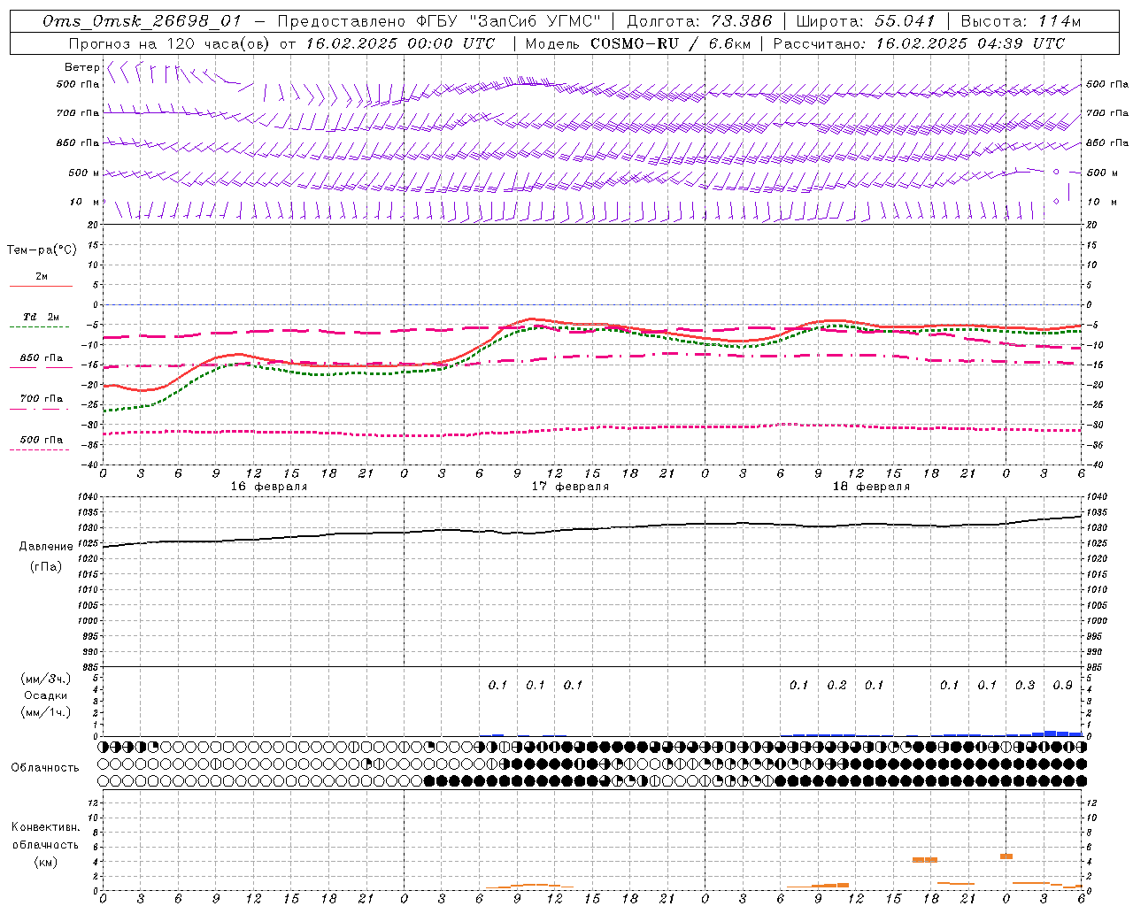Click the Конвективн. label of the convective cloud panel
This screenshot has width=1133, height=906.
(45, 827)
